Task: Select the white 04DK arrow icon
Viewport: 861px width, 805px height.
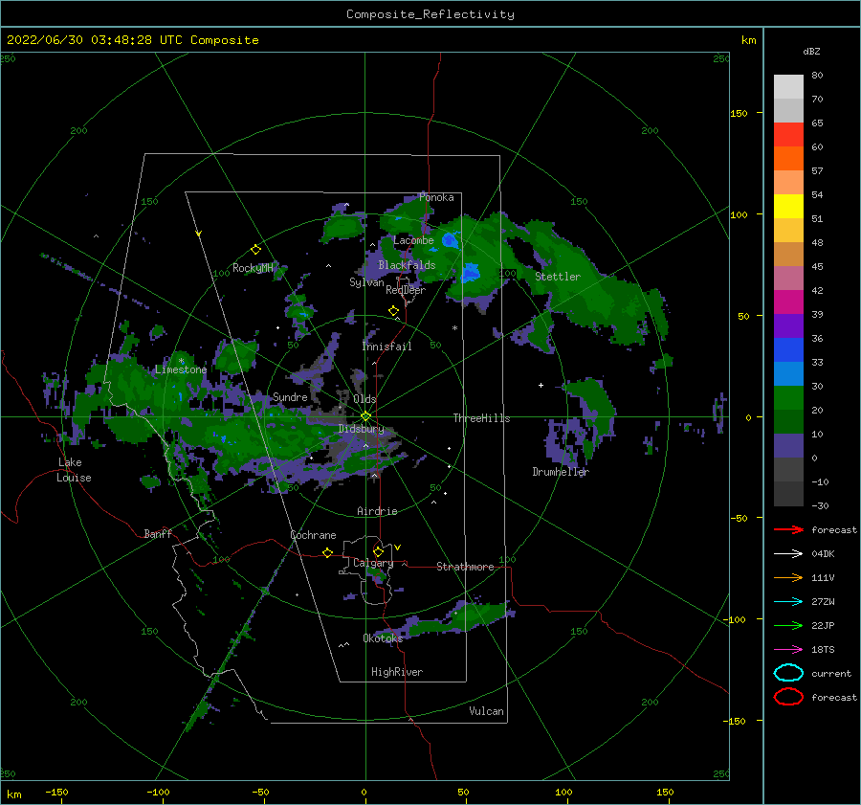Action: (x=788, y=553)
